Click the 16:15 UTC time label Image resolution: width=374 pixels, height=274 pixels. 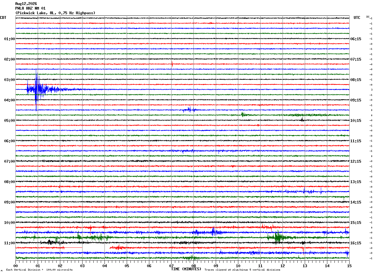coord(356,243)
